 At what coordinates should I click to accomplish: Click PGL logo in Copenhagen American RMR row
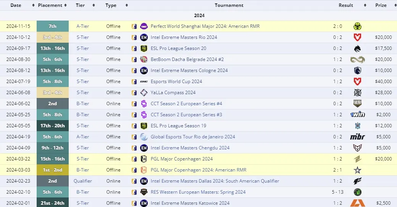144,170
